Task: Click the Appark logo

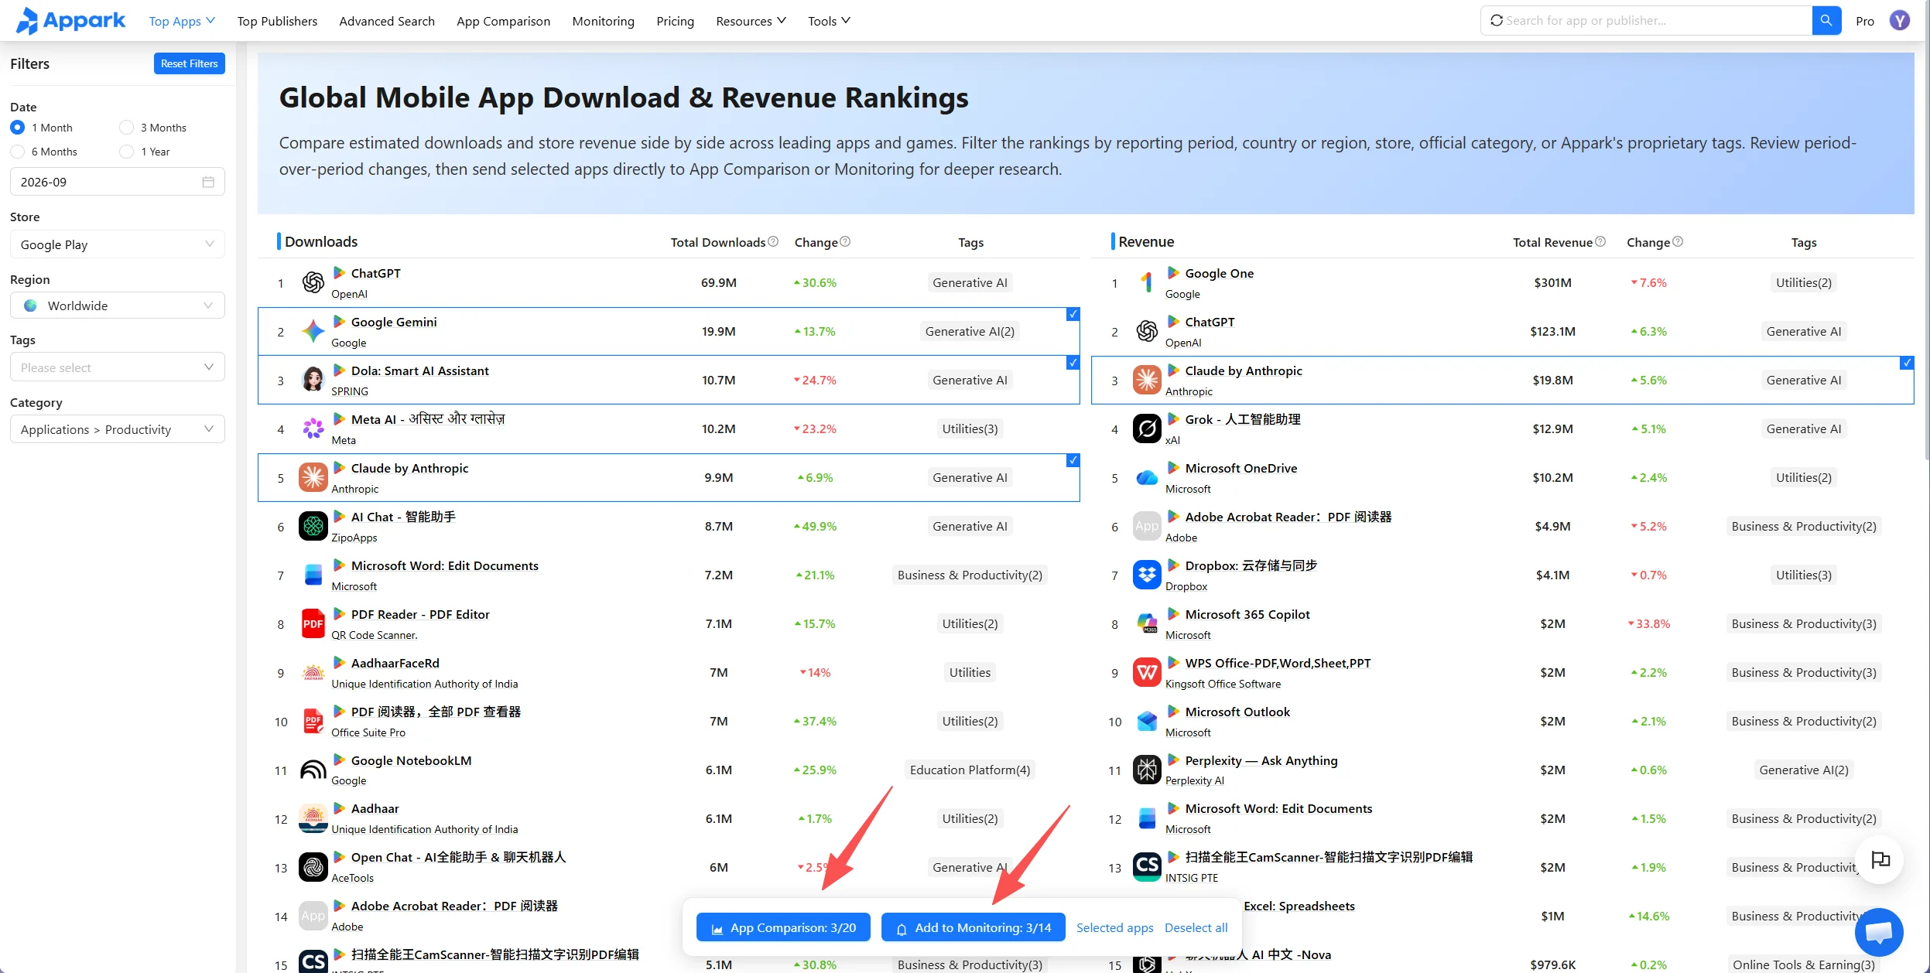Action: click(x=70, y=21)
